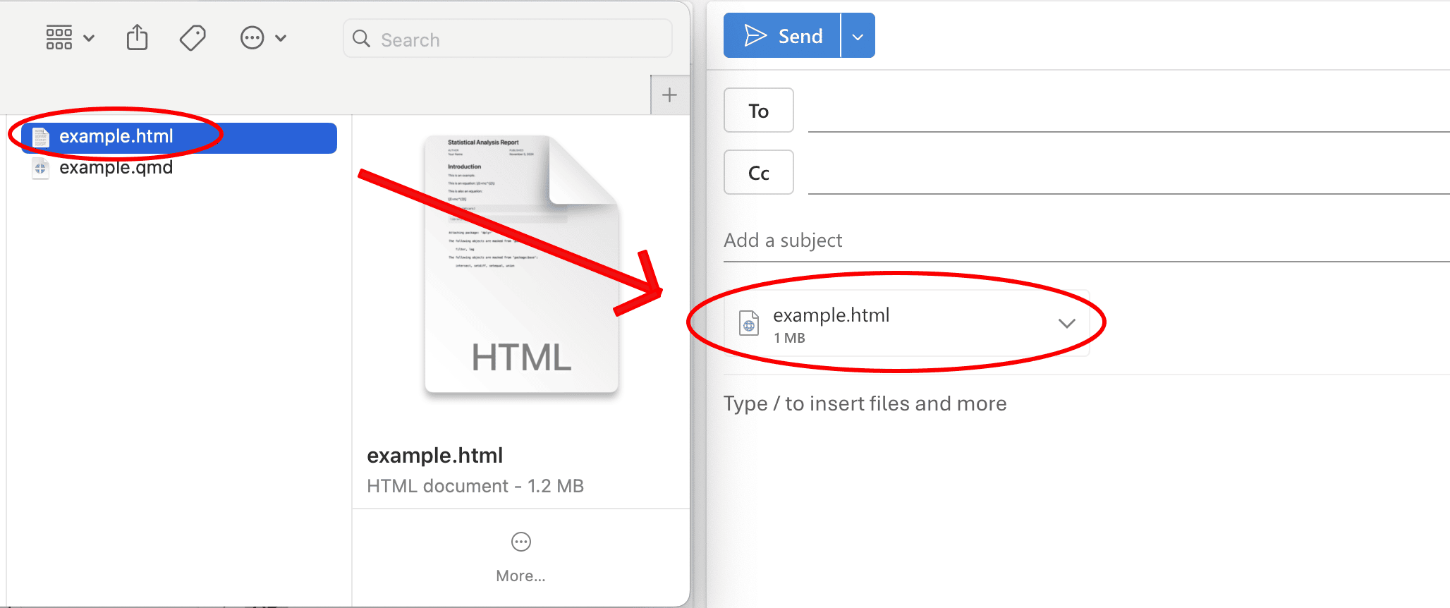The height and width of the screenshot is (608, 1450).
Task: Click the HTML document preview thumbnail
Action: tap(521, 265)
